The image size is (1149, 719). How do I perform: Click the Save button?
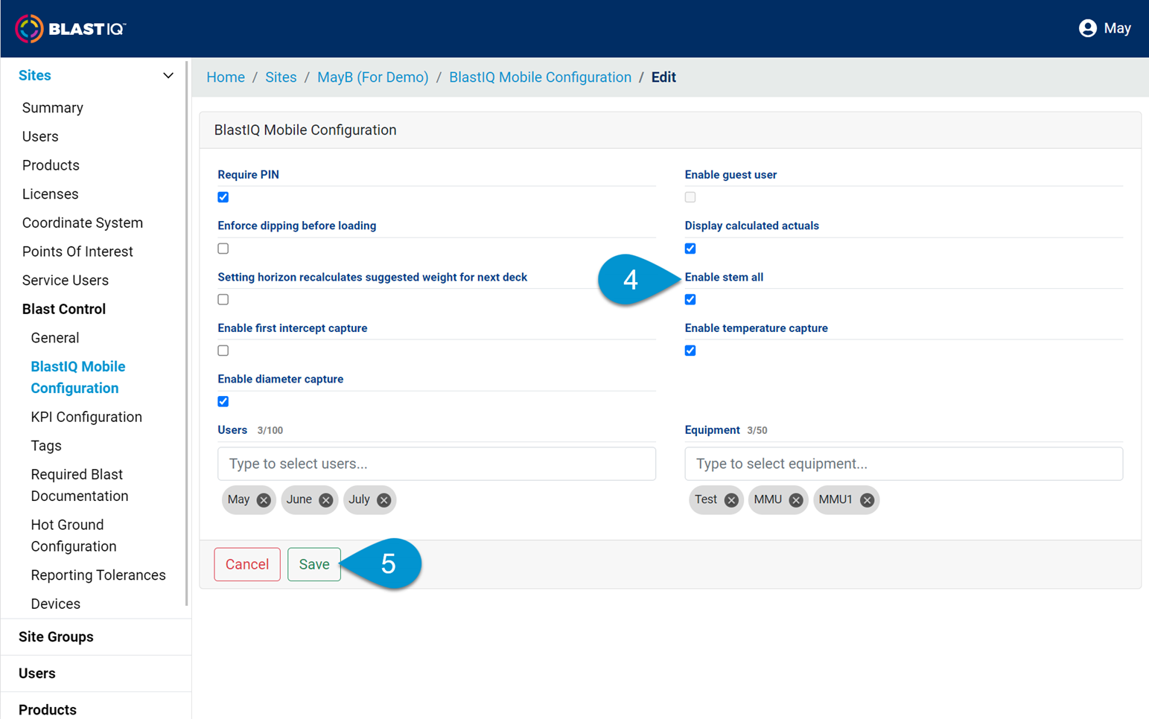coord(314,564)
